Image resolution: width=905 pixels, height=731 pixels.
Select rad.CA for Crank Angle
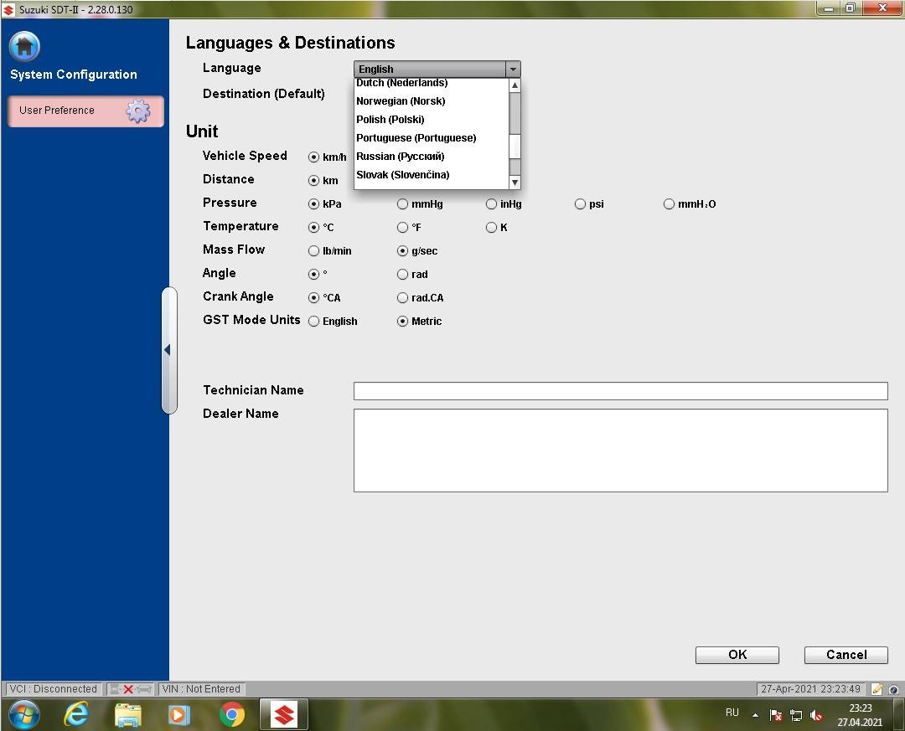[x=402, y=298]
